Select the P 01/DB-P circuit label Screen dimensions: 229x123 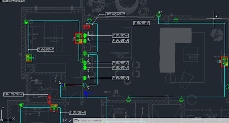pos(120,78)
